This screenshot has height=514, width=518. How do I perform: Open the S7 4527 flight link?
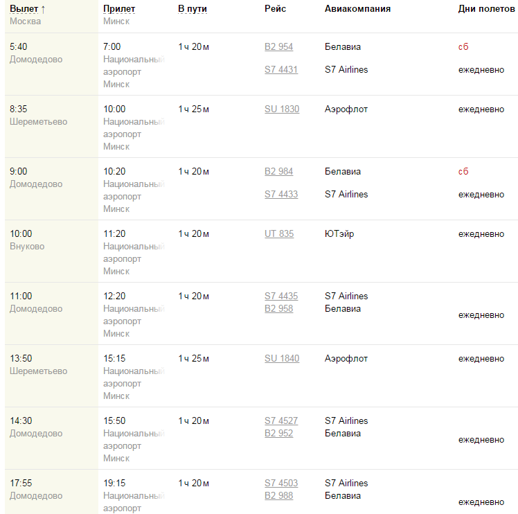point(281,421)
